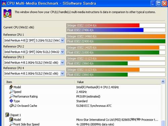Click the Front Side Bus Speed icon
Image resolution: width=168 pixels, height=126 pixels.
pos(11,124)
